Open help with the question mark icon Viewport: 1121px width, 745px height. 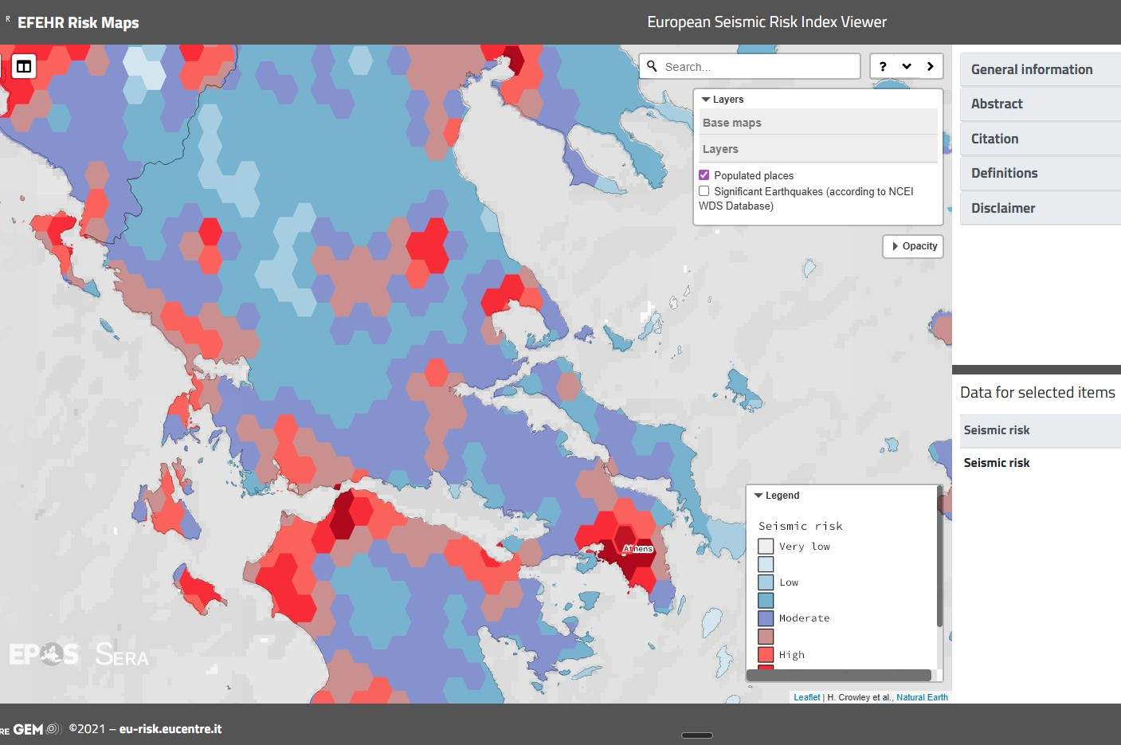click(883, 66)
